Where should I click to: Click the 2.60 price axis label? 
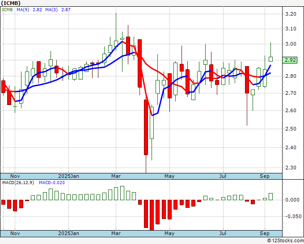point(291,110)
